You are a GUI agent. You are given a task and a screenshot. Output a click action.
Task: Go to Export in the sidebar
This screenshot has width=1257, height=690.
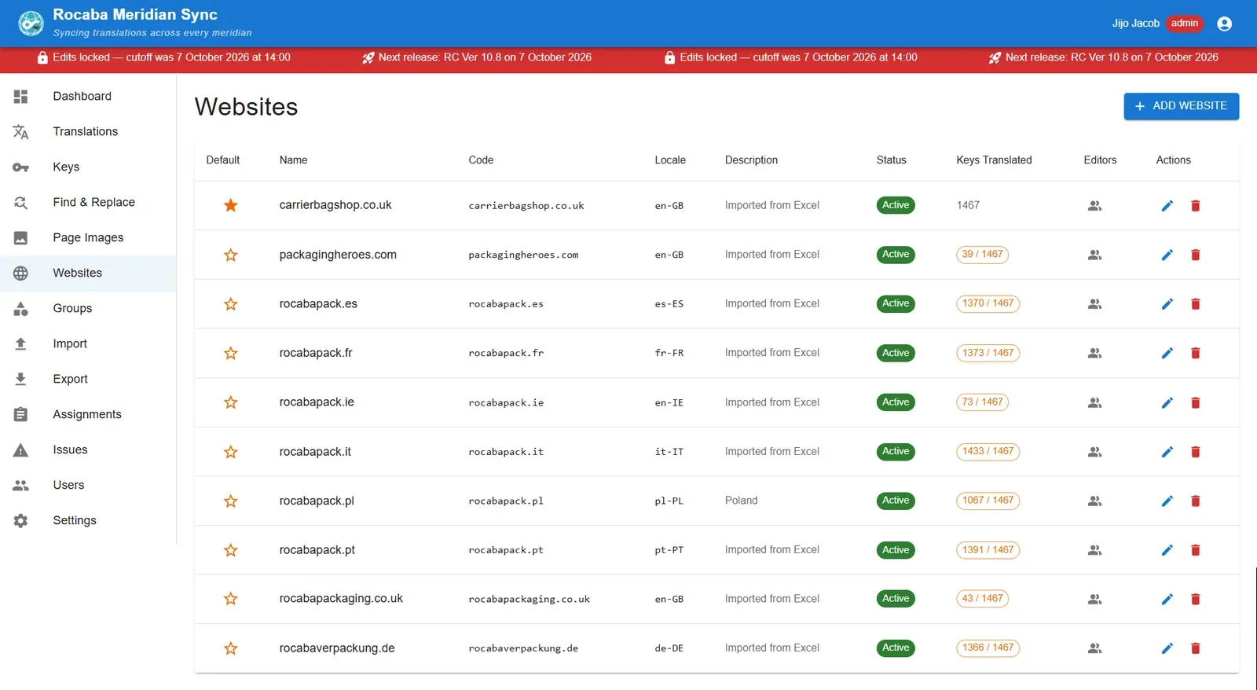tap(88, 379)
